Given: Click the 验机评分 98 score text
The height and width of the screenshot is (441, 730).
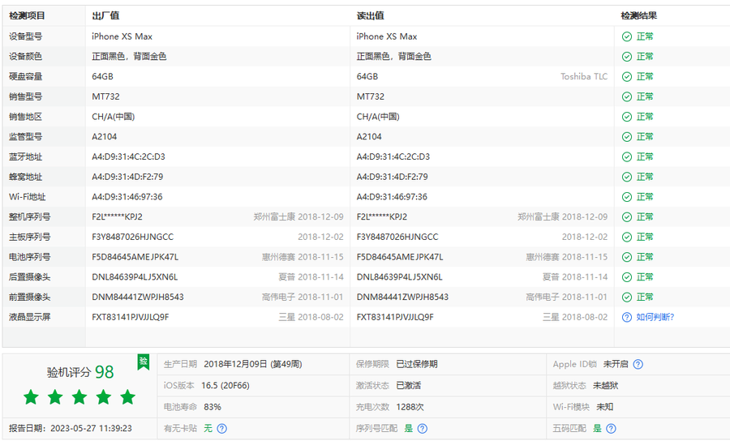Looking at the screenshot, I should click(x=80, y=372).
